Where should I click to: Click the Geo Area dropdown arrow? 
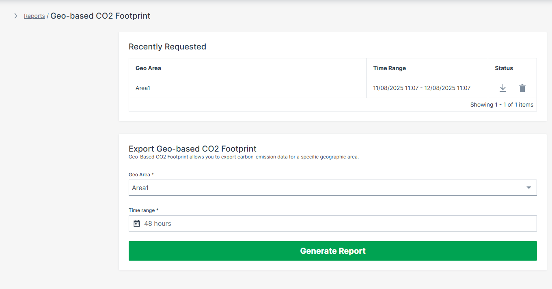tap(528, 188)
